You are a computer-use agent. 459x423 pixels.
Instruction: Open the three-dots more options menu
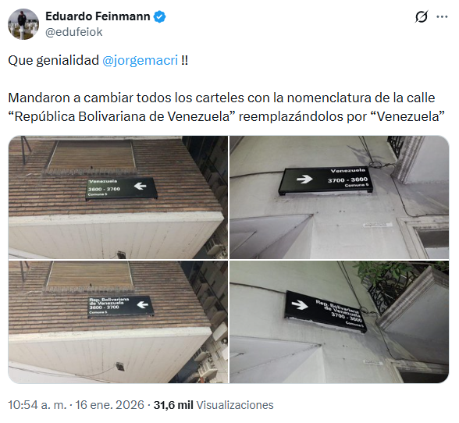[442, 16]
